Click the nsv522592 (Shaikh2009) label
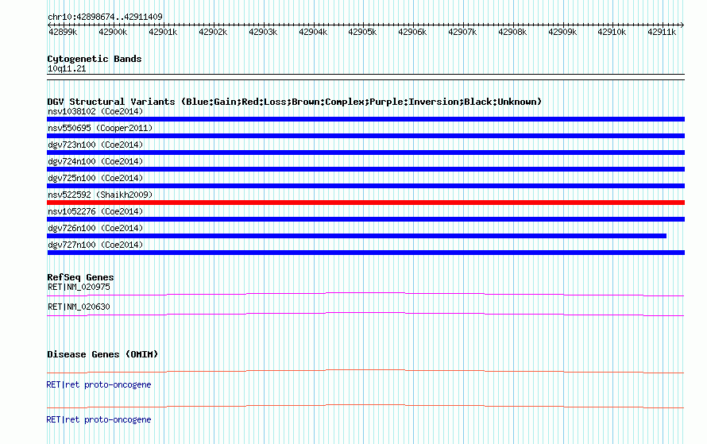The height and width of the screenshot is (444, 707). (x=100, y=195)
